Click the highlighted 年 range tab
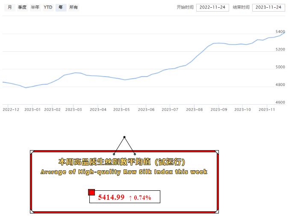Image resolution: width=289 pixels, height=216 pixels. pos(61,7)
